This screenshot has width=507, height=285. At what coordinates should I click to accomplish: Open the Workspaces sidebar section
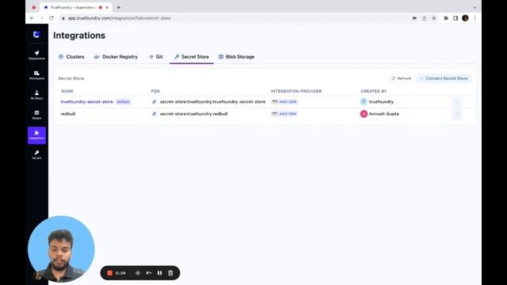(36, 75)
